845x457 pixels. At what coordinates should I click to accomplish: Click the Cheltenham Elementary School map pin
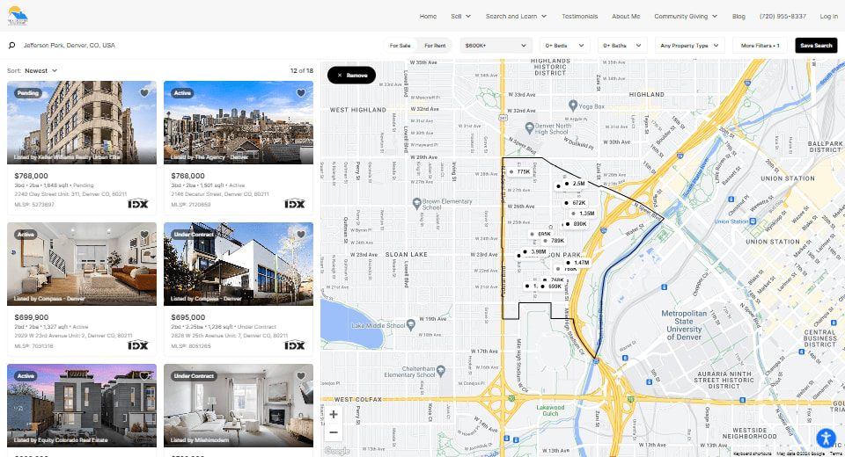[x=441, y=370]
